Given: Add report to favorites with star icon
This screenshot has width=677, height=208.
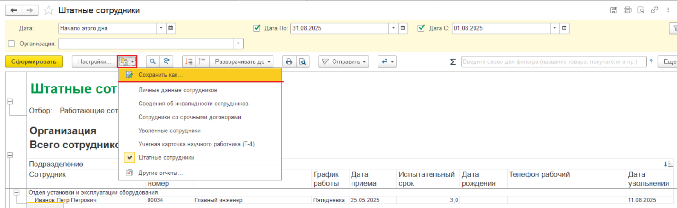Looking at the screenshot, I should 48,10.
